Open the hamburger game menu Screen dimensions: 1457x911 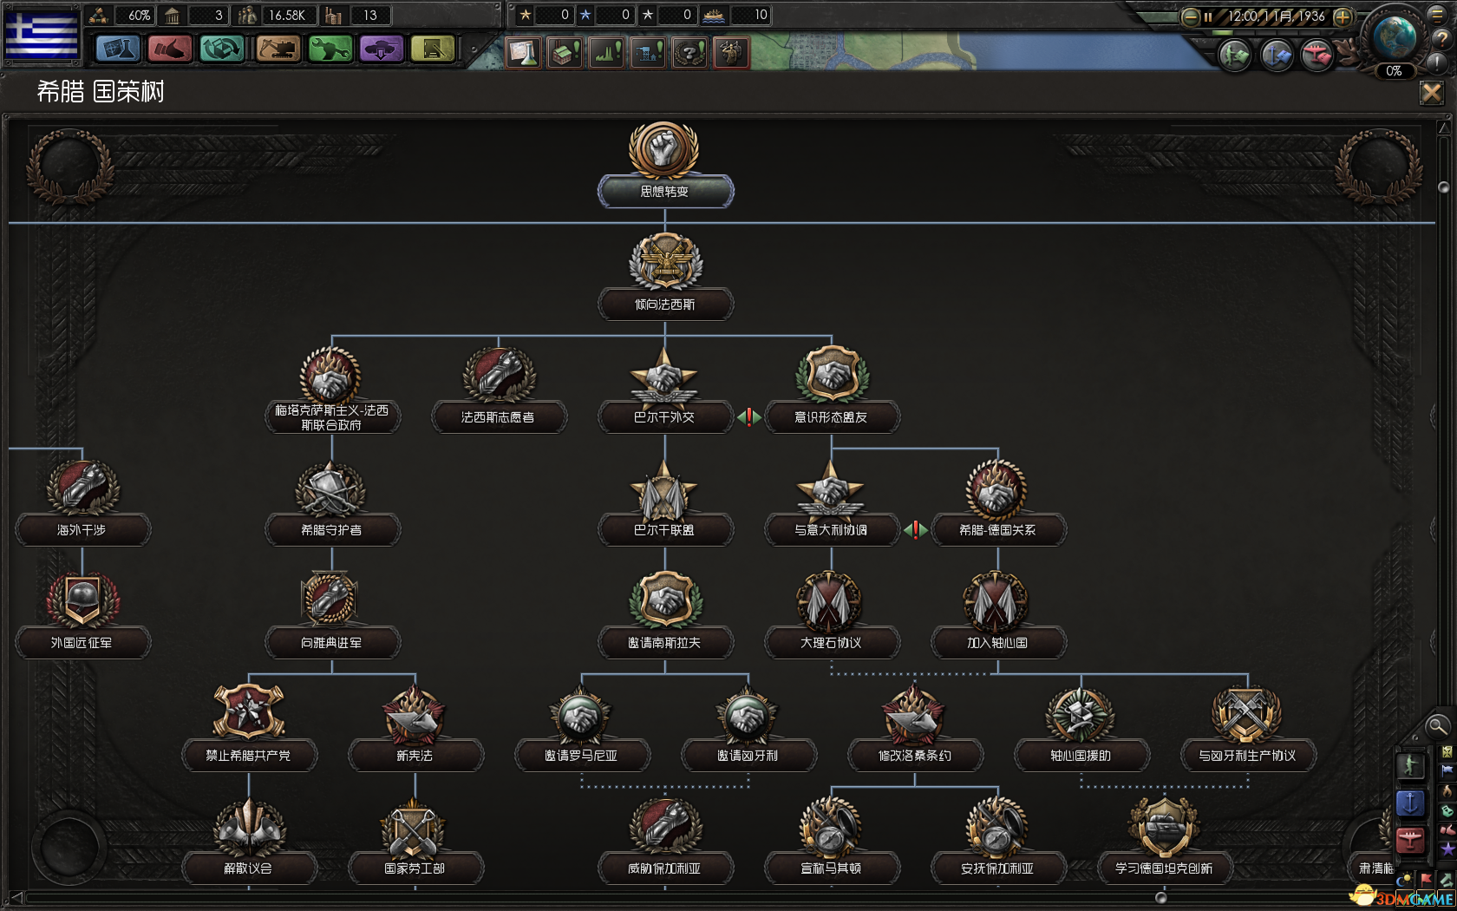(x=1437, y=15)
